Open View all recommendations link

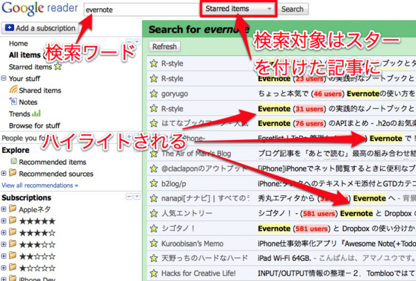(x=40, y=185)
